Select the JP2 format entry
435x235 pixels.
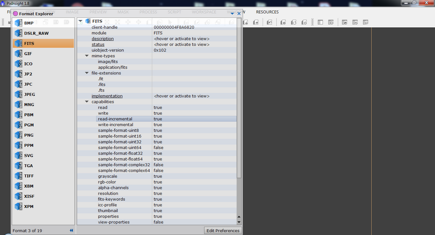coord(43,74)
